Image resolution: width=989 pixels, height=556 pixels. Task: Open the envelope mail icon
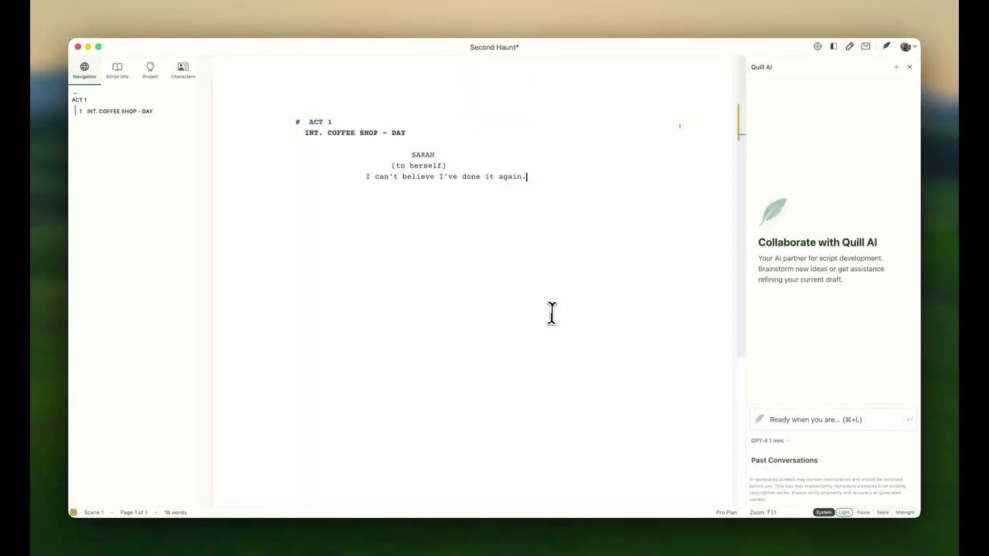click(x=866, y=46)
